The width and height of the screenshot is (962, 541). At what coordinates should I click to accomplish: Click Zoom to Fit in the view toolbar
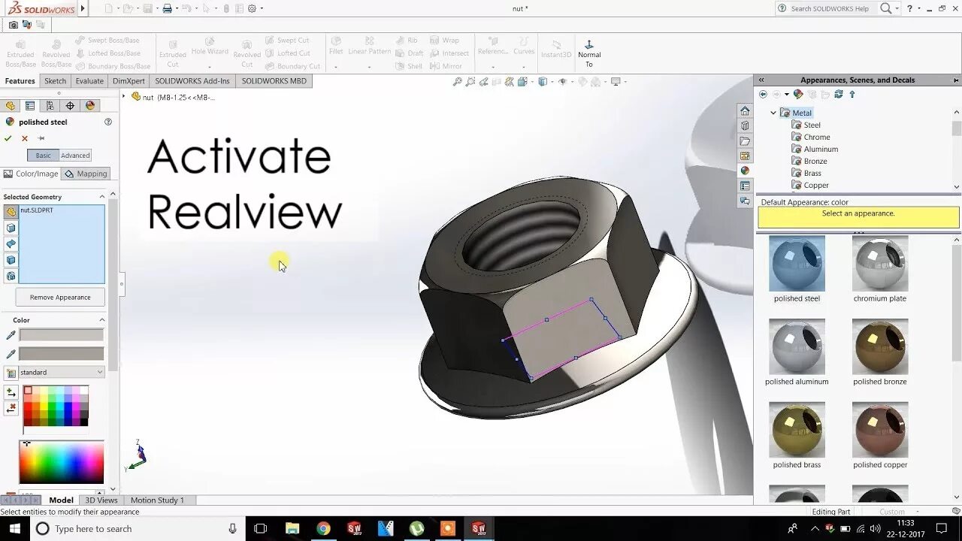point(457,83)
